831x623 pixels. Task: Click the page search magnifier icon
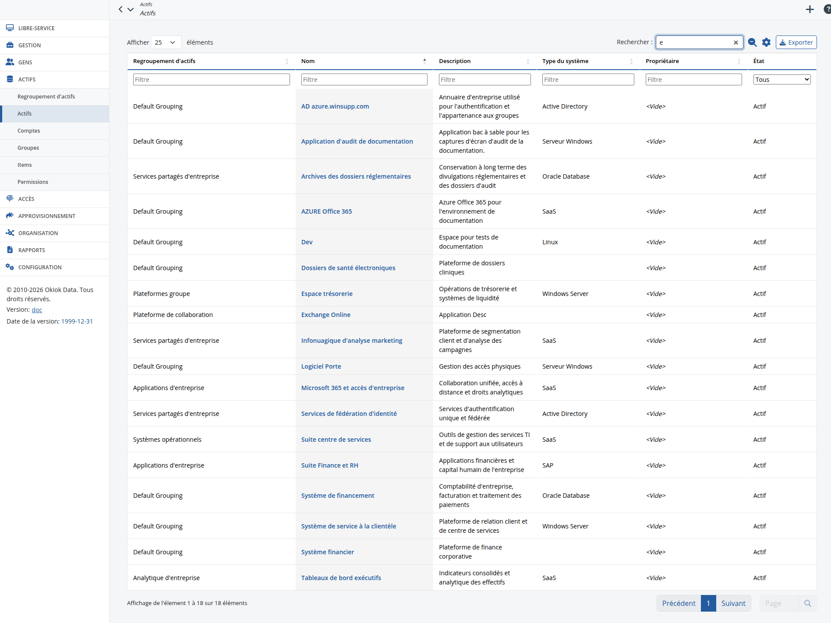pyautogui.click(x=808, y=603)
